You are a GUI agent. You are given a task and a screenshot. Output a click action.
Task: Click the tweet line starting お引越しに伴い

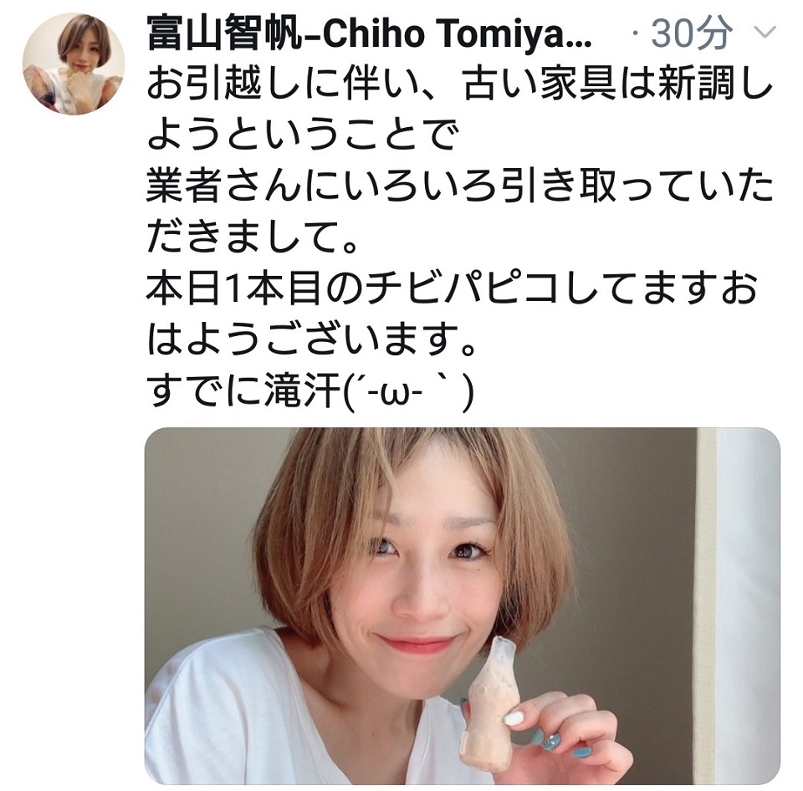point(459,84)
